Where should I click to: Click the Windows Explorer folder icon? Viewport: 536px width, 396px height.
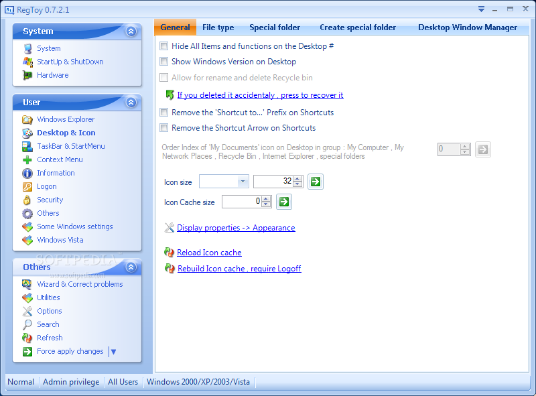coord(27,120)
